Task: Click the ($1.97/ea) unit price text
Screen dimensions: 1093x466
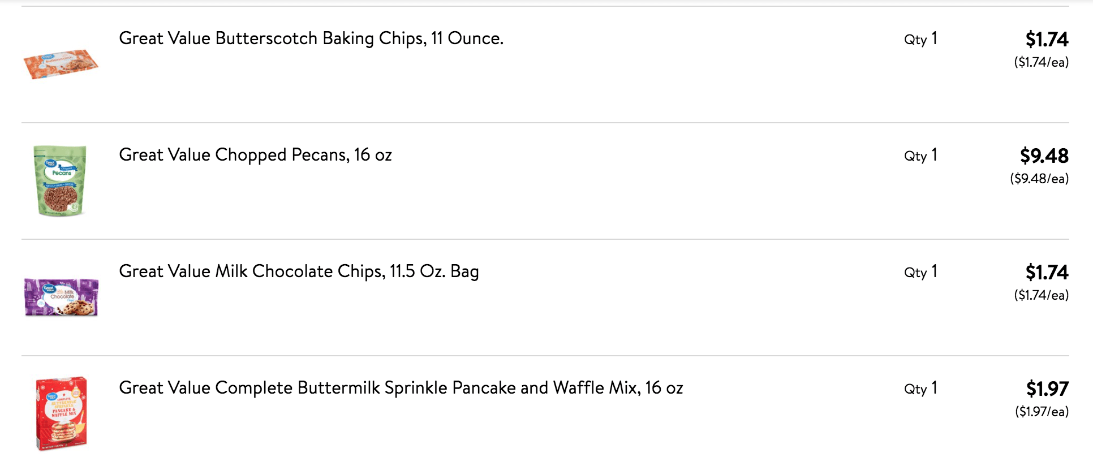Action: 1042,412
